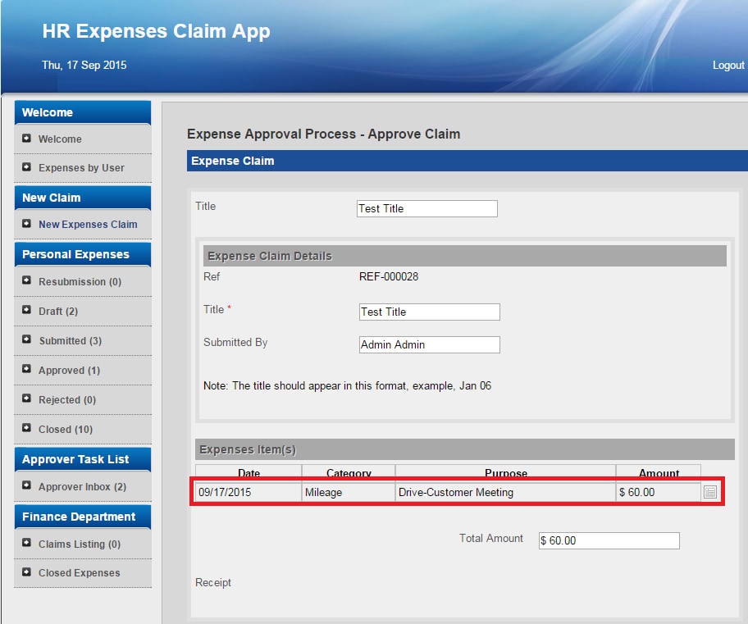748x624 pixels.
Task: Click the Submitted By text field
Action: pos(429,345)
